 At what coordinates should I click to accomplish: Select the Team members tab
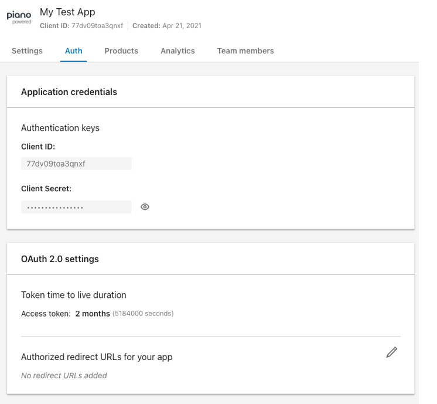[x=245, y=51]
